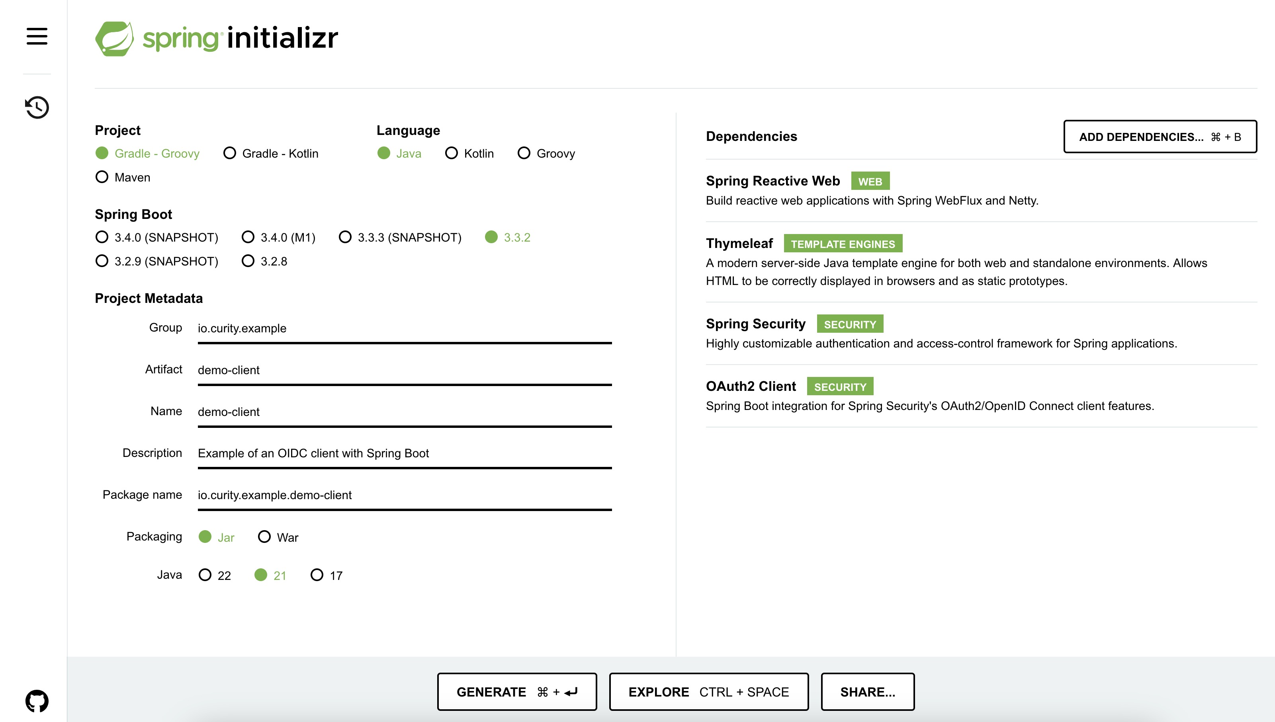Click the Group input field

[404, 328]
